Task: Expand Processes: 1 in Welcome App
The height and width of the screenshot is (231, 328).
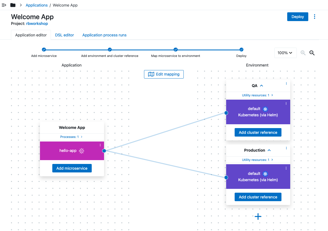Action: (x=71, y=137)
